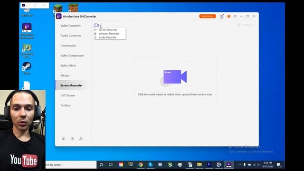The image size is (304, 171).
Task: Select Screen Recorder in the sidebar
Action: pyautogui.click(x=71, y=85)
